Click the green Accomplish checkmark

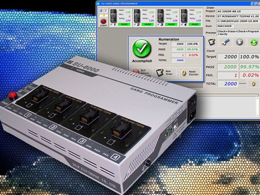[142, 48]
